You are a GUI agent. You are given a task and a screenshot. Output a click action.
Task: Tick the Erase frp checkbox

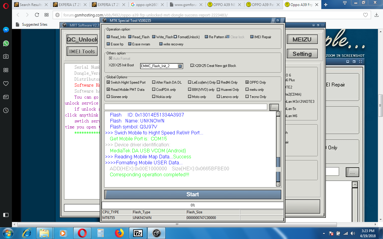108,44
